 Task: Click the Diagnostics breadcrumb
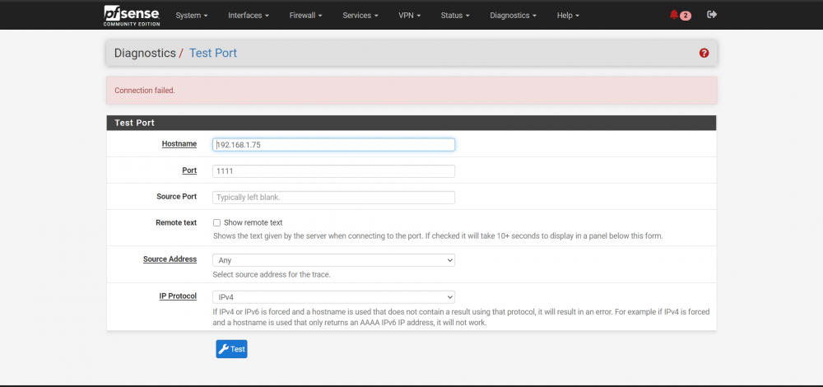pos(145,53)
